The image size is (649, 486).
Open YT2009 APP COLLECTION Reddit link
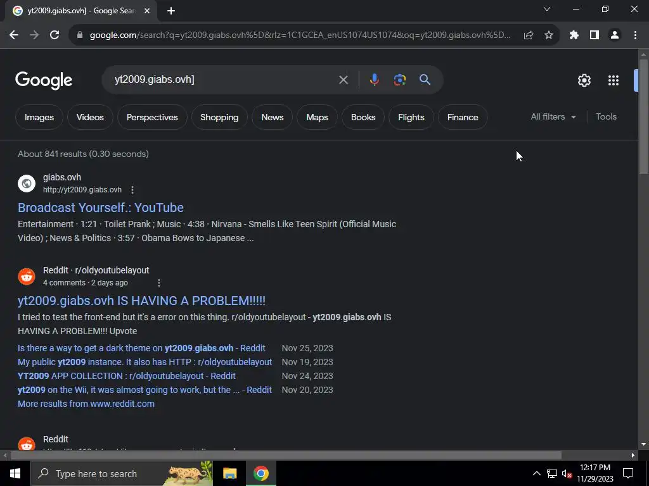point(127,376)
